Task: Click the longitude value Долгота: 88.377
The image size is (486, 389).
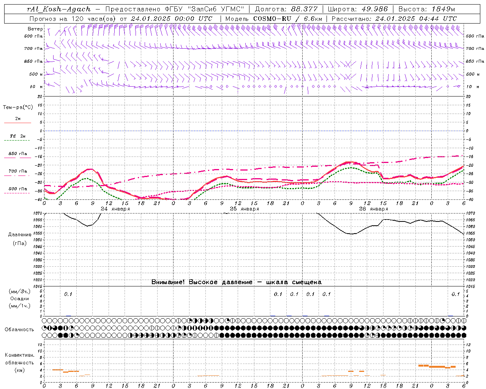Action: click(x=286, y=9)
